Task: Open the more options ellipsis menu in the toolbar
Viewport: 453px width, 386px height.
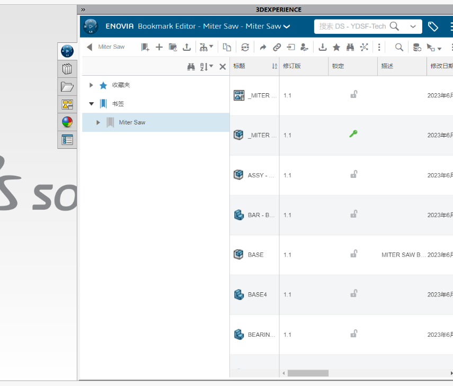Action: point(379,47)
